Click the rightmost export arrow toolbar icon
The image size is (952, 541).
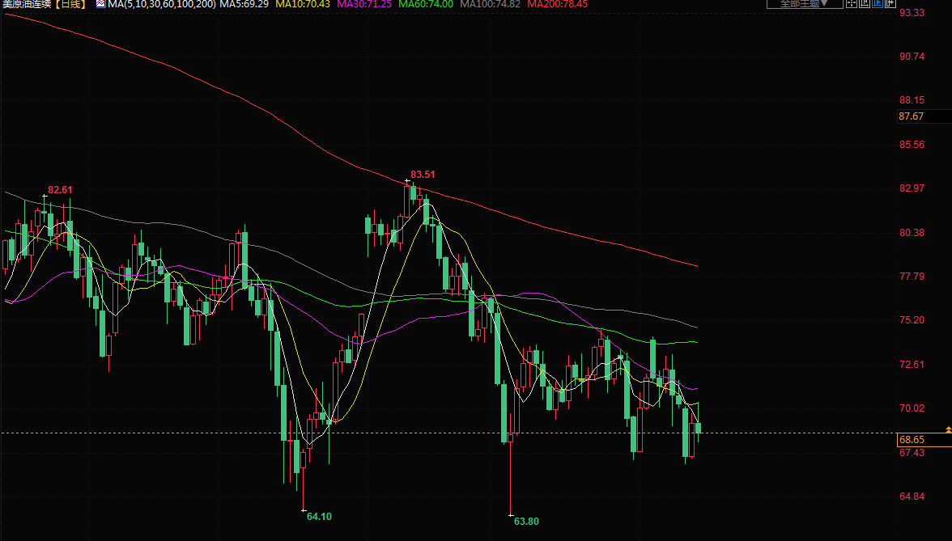tap(890, 3)
